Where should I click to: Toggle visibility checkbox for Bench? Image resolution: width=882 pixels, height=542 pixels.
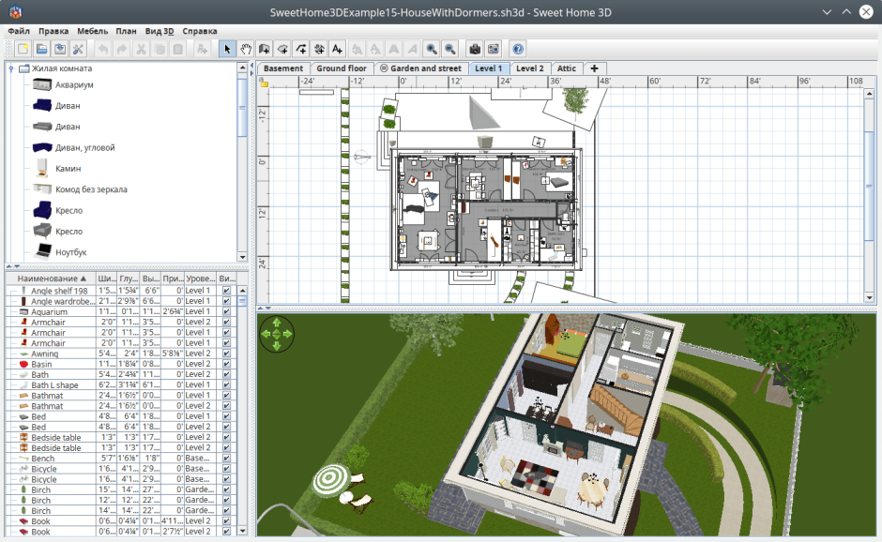pos(226,459)
